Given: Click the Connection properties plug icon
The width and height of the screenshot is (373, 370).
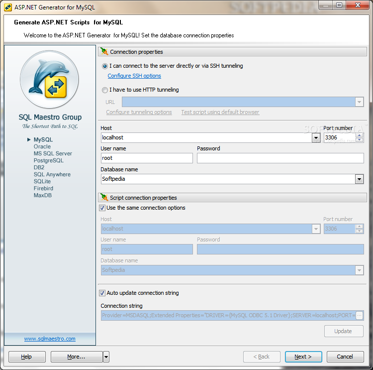Looking at the screenshot, I should (x=104, y=51).
